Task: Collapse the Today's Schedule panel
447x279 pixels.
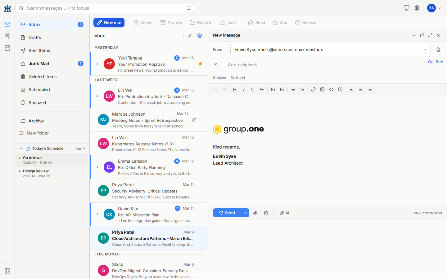Action: click(21, 148)
